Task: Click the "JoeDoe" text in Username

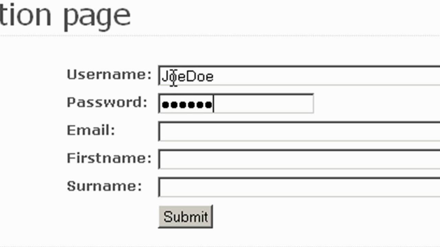Action: pyautogui.click(x=188, y=76)
